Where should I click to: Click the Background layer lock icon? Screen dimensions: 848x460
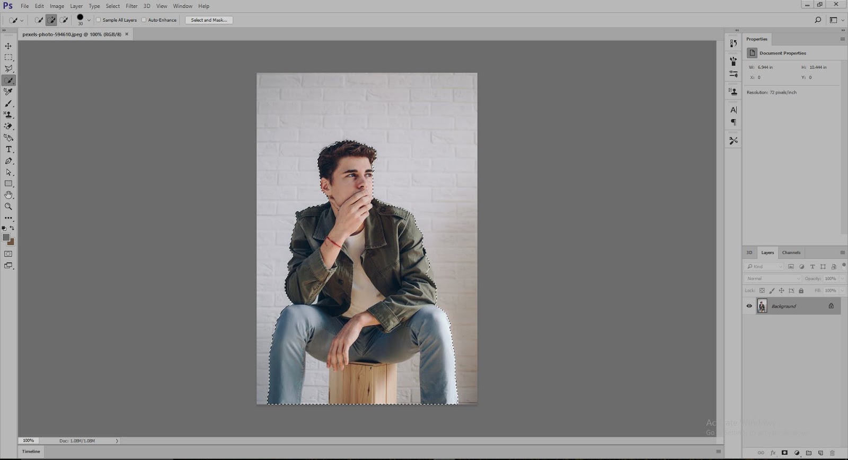tap(831, 306)
